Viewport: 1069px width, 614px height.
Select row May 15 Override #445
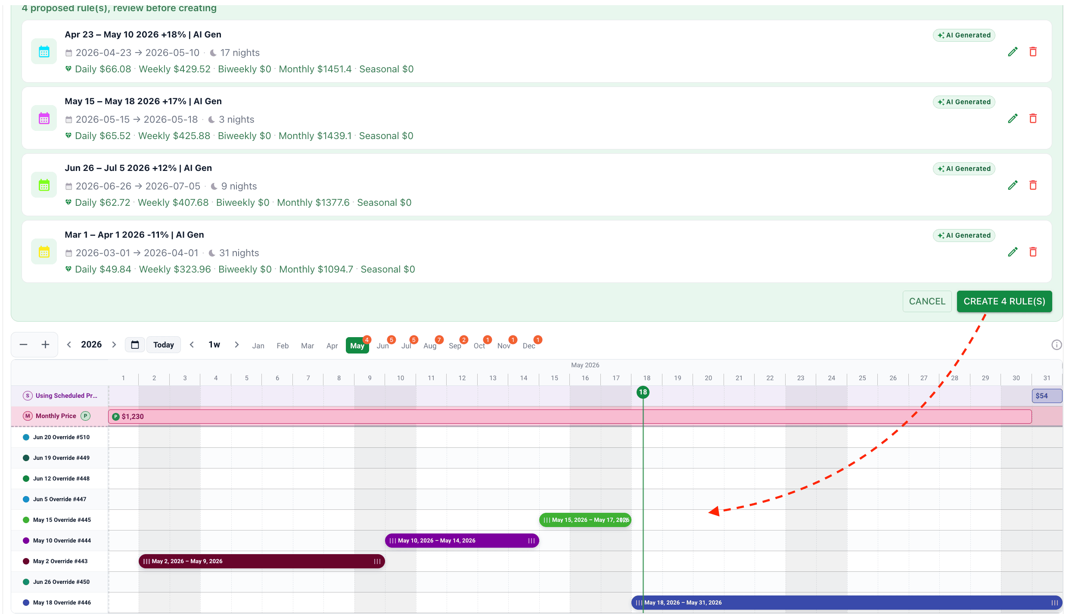click(x=59, y=520)
